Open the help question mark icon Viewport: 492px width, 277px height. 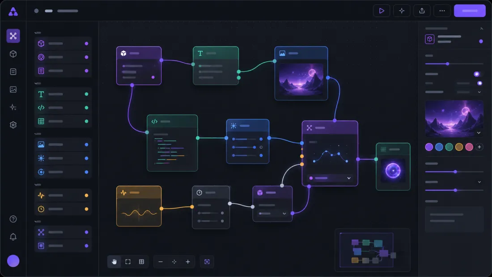pyautogui.click(x=13, y=219)
